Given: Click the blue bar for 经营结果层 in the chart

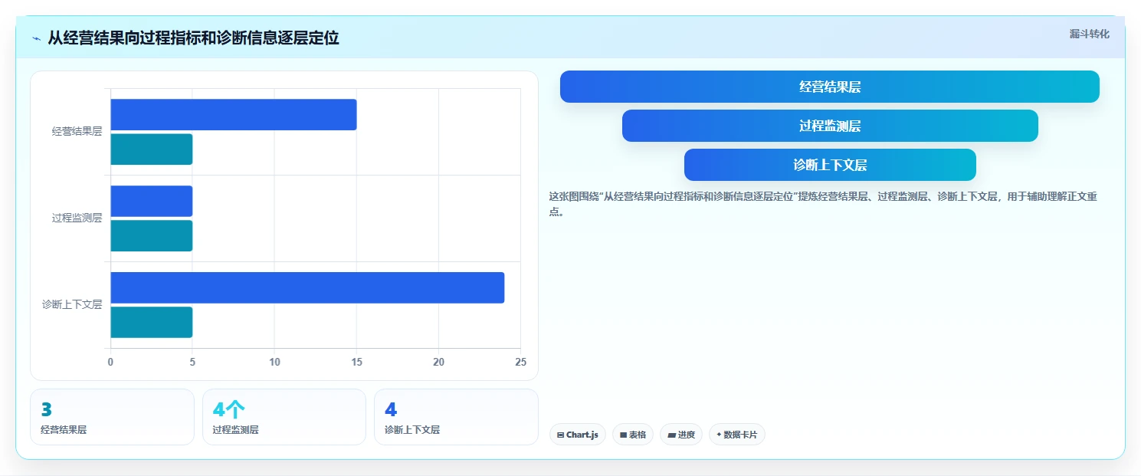Looking at the screenshot, I should 234,114.
